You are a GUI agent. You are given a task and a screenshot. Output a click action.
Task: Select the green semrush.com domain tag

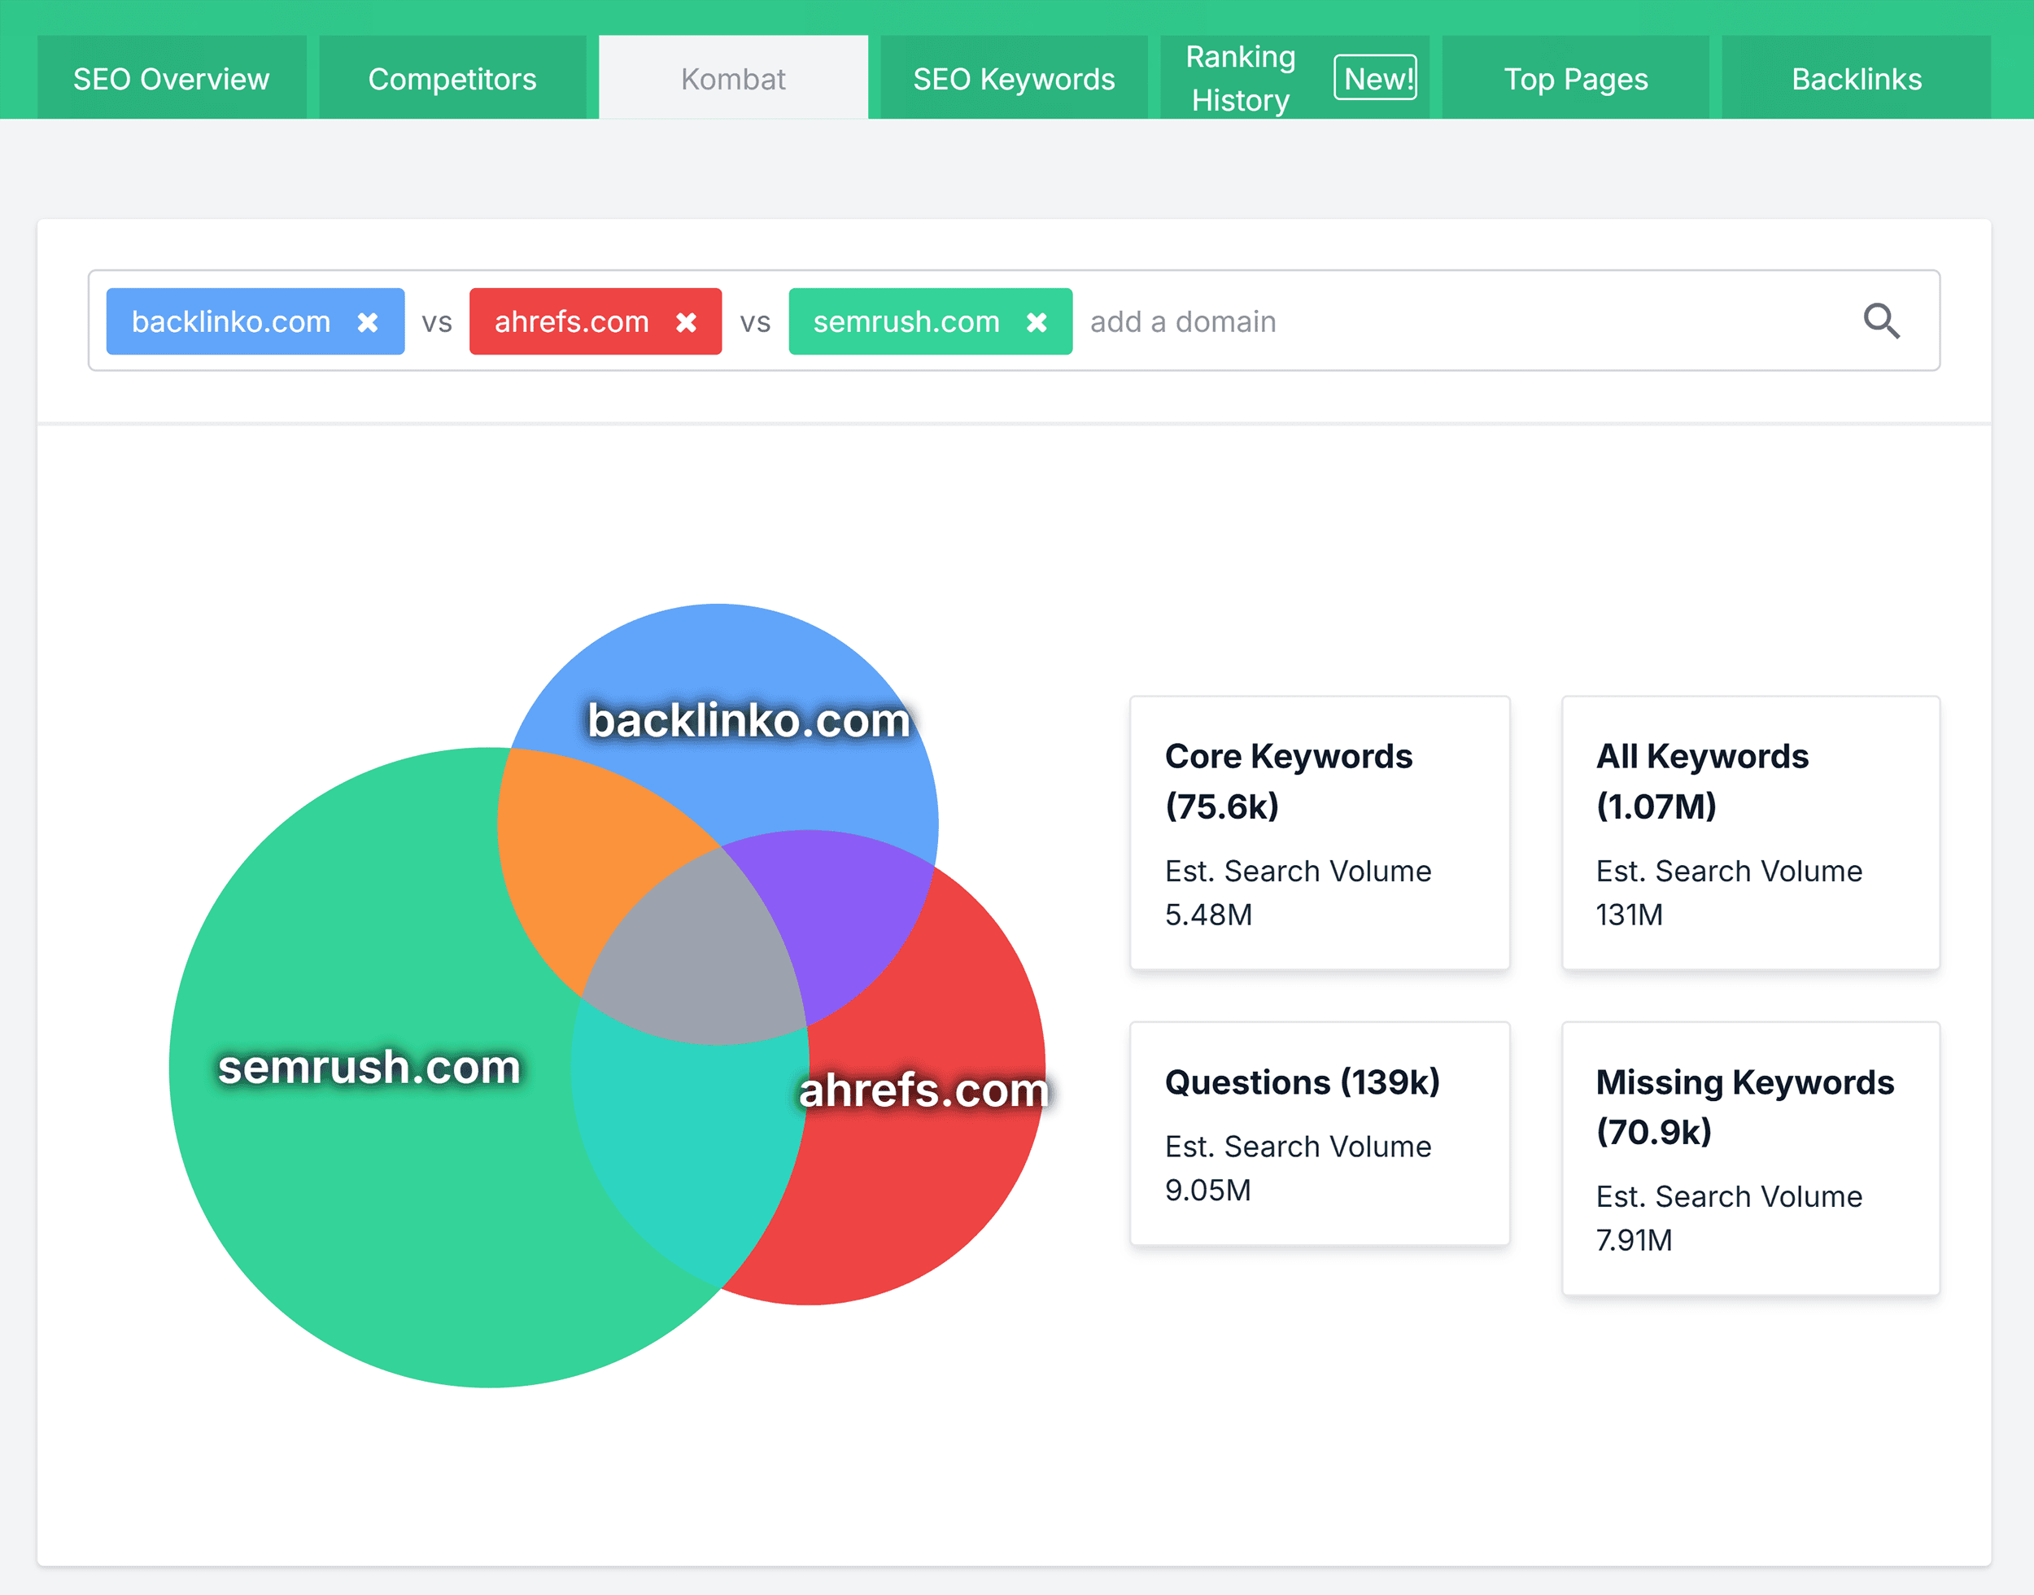pos(931,321)
